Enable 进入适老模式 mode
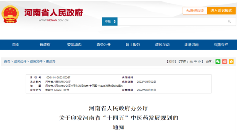237x133 pixels. 221,11
